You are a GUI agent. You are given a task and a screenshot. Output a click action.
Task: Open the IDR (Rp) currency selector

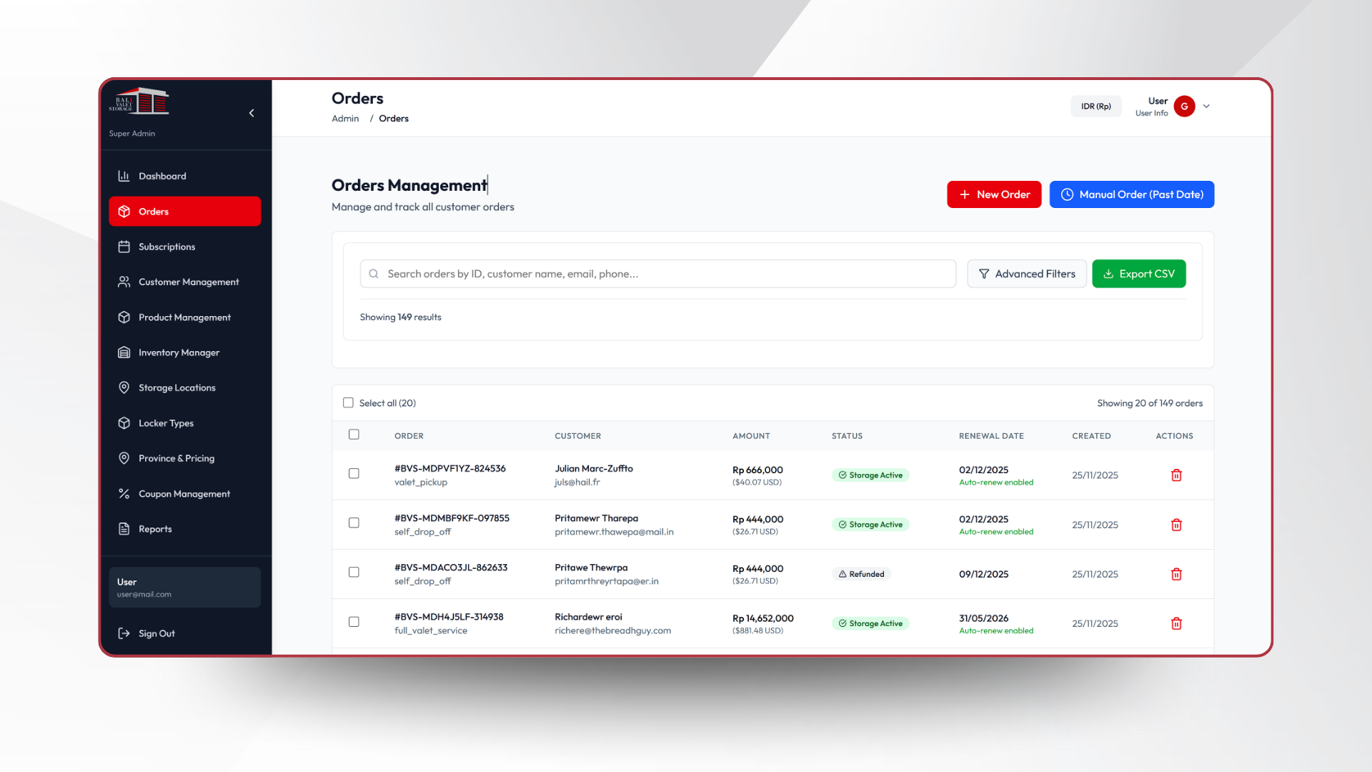[1095, 107]
